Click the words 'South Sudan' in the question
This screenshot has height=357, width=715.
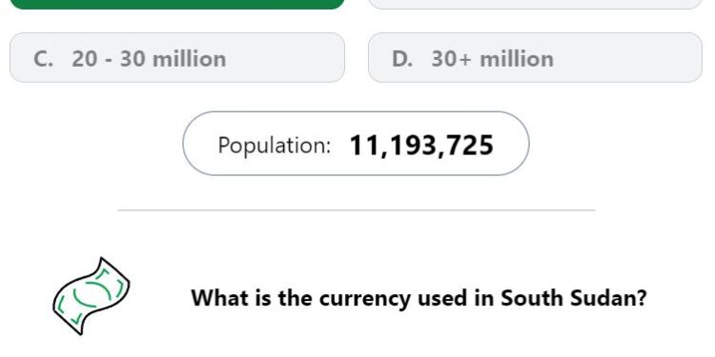[x=574, y=298]
